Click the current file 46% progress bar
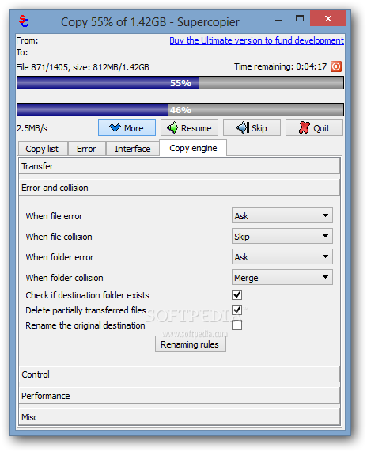This screenshot has width=367, height=452. point(180,110)
